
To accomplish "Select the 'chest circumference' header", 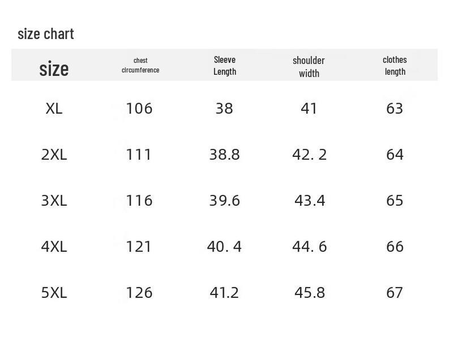I will [140, 65].
